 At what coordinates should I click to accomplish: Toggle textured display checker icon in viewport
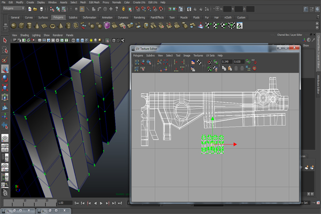(87, 40)
